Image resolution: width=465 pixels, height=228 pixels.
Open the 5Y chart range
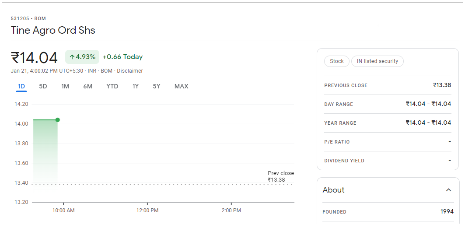(157, 86)
